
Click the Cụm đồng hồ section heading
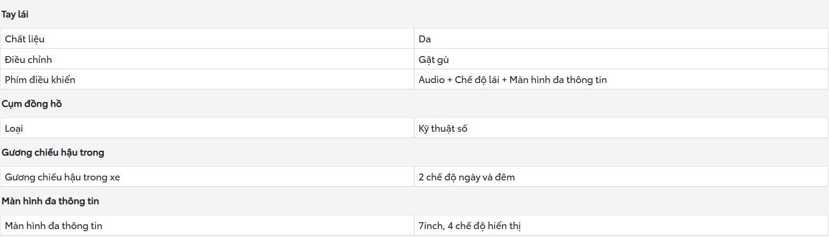[32, 104]
